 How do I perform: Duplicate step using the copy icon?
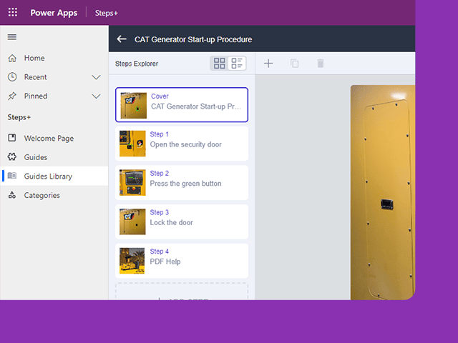pyautogui.click(x=294, y=64)
